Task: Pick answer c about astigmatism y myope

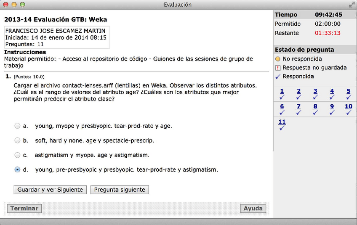Action: click(17, 155)
